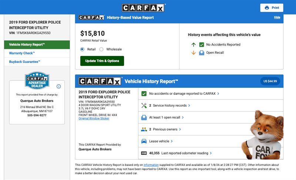This screenshot has height=180, width=296.
Task: Click the open recall envelope icon
Action: [144, 117]
